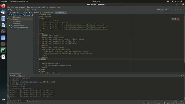
Task: Open Activities overview
Action: (x=4, y=1)
